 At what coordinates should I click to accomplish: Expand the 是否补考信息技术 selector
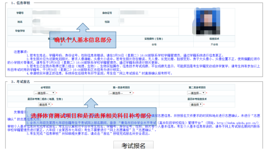click(x=196, y=105)
